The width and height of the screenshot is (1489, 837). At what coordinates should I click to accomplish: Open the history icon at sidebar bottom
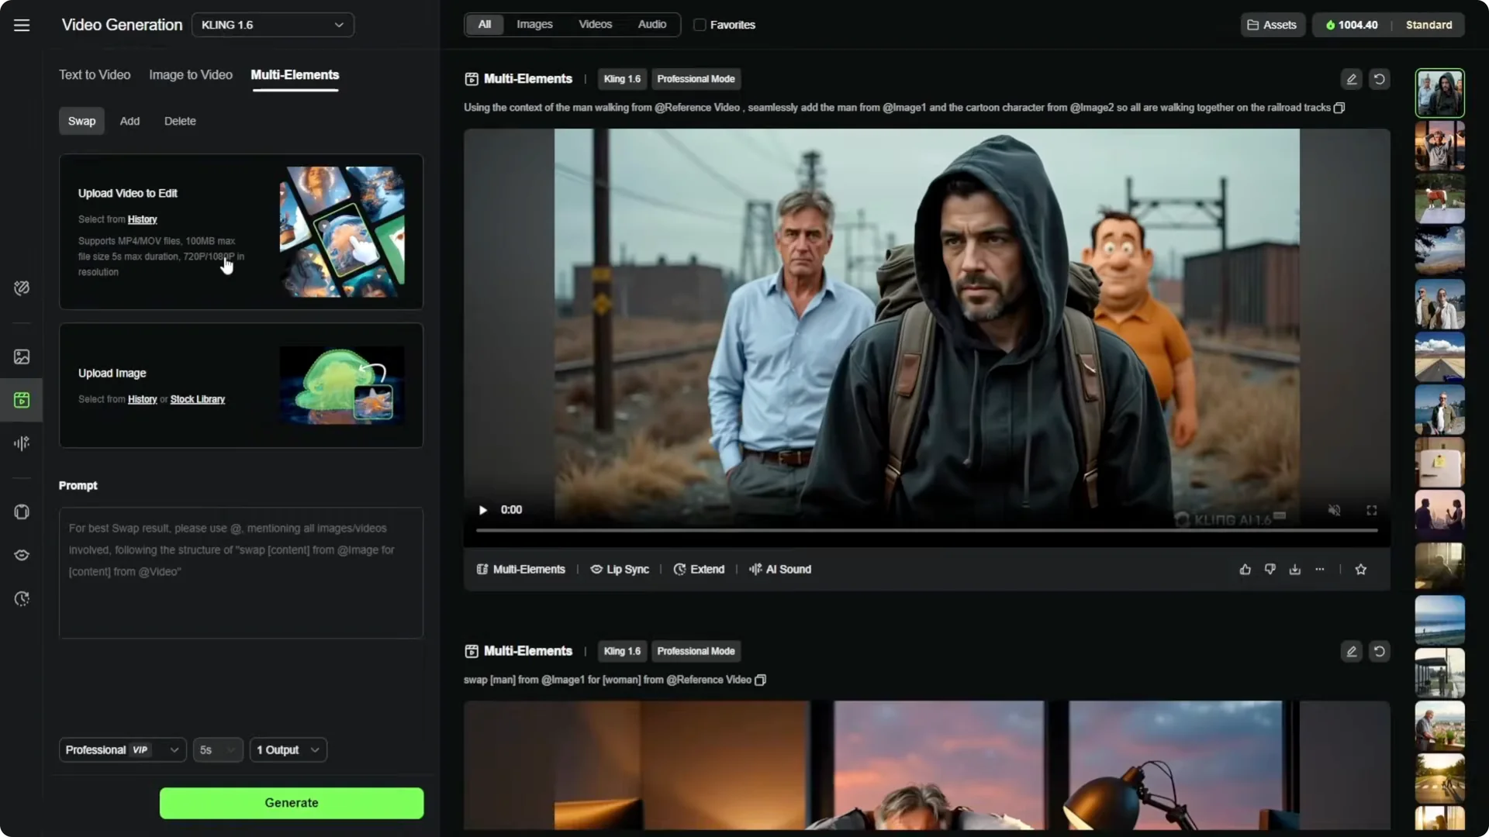pos(21,599)
